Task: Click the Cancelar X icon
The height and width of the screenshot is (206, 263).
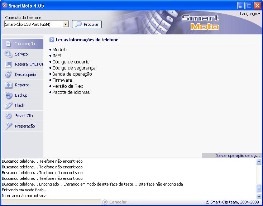Action: (105, 202)
